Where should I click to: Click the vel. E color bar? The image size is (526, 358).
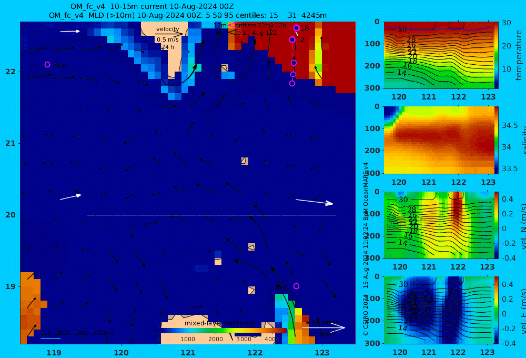(497, 310)
